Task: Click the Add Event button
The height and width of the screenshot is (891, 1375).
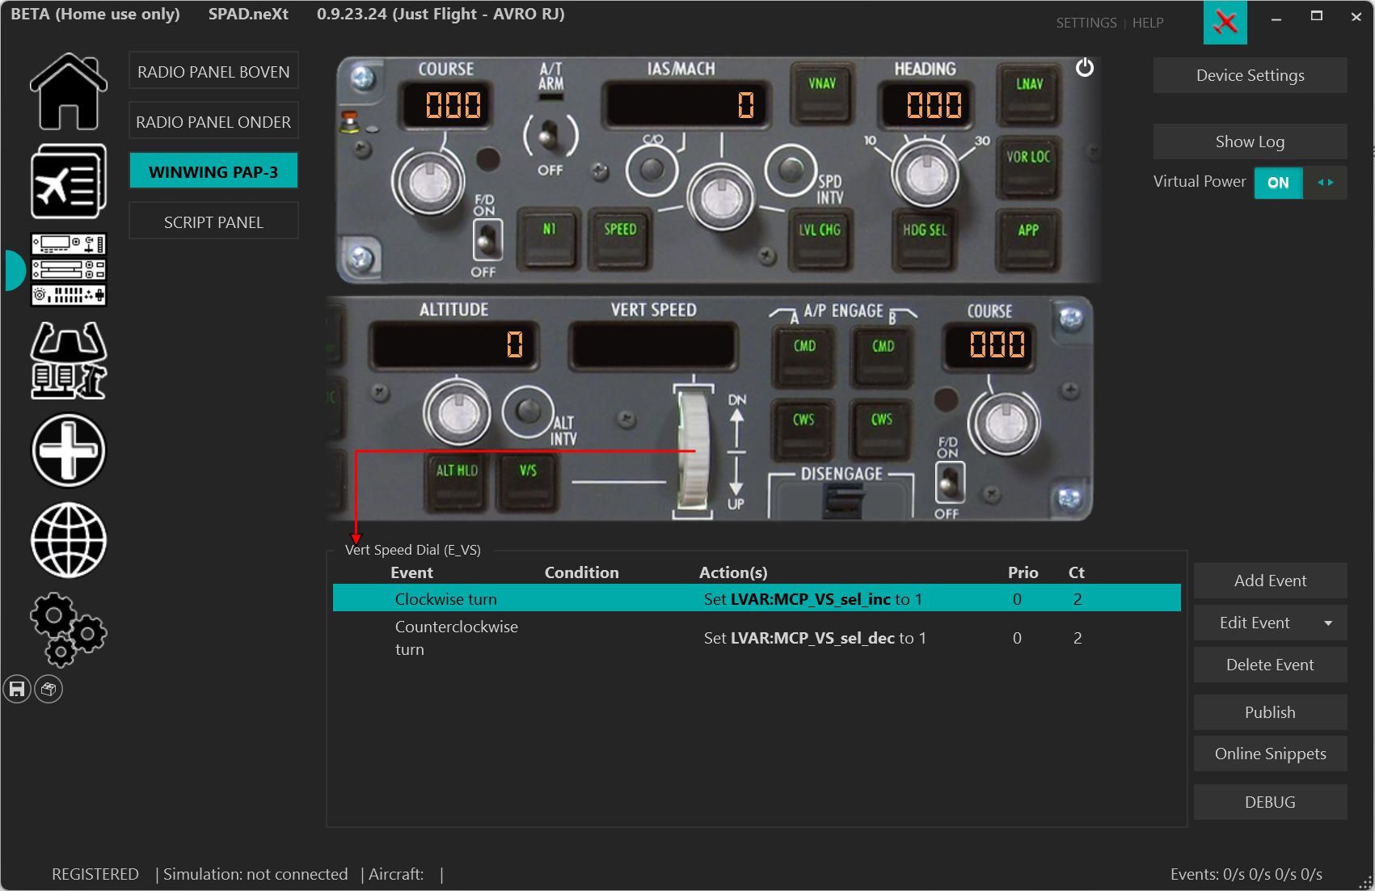Action: [x=1270, y=581]
